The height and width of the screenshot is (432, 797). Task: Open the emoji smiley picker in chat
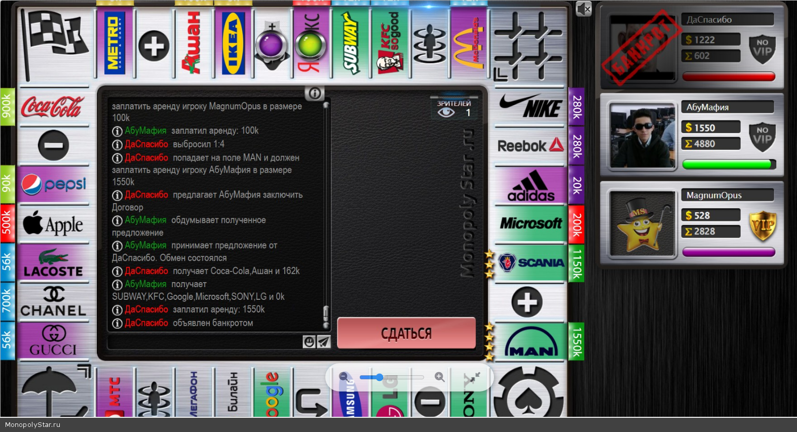coord(309,342)
